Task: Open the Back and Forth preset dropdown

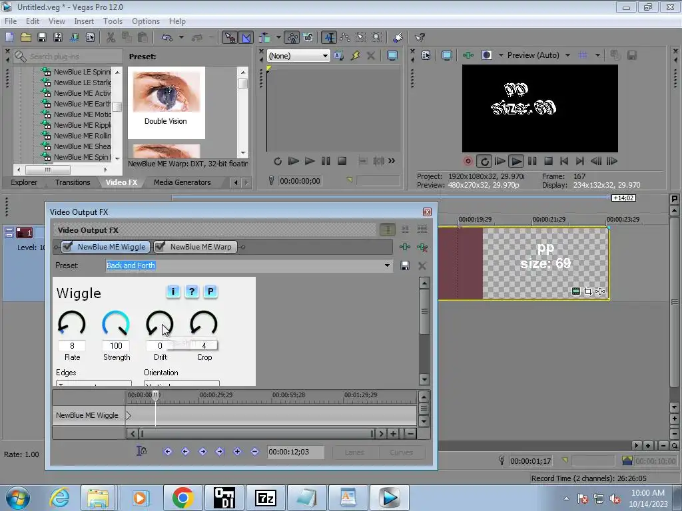Action: pyautogui.click(x=387, y=265)
